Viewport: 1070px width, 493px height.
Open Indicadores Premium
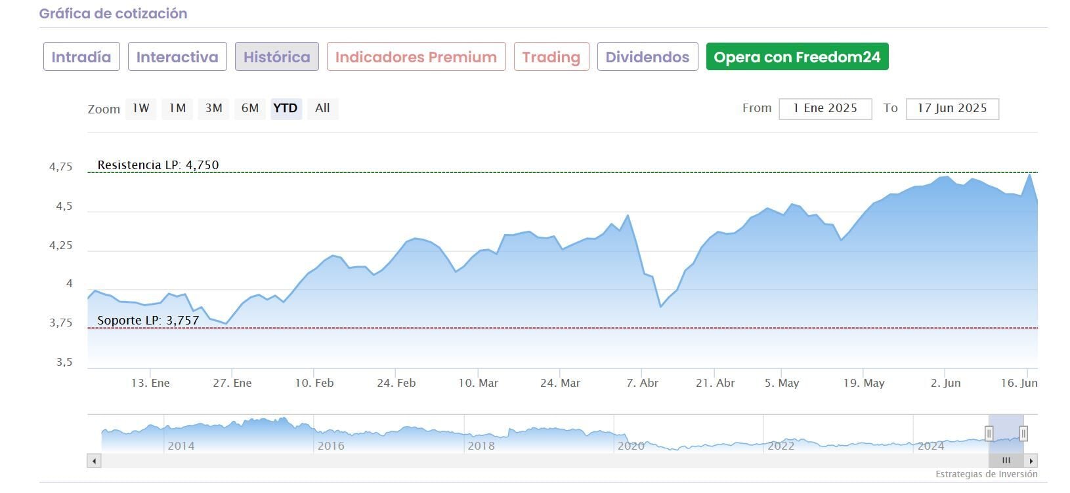tap(416, 57)
